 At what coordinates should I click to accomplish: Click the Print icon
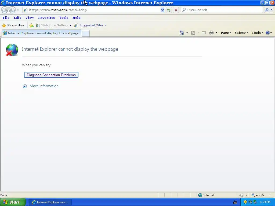[211, 33]
